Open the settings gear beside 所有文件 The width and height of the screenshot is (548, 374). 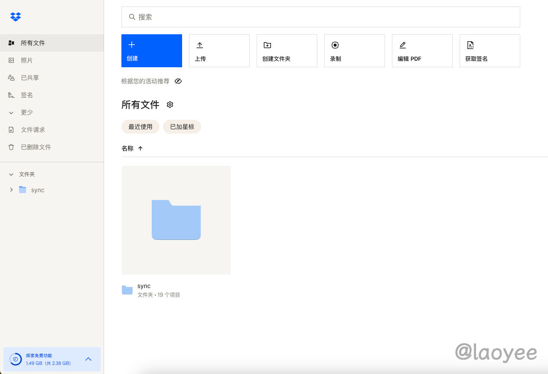pos(170,105)
